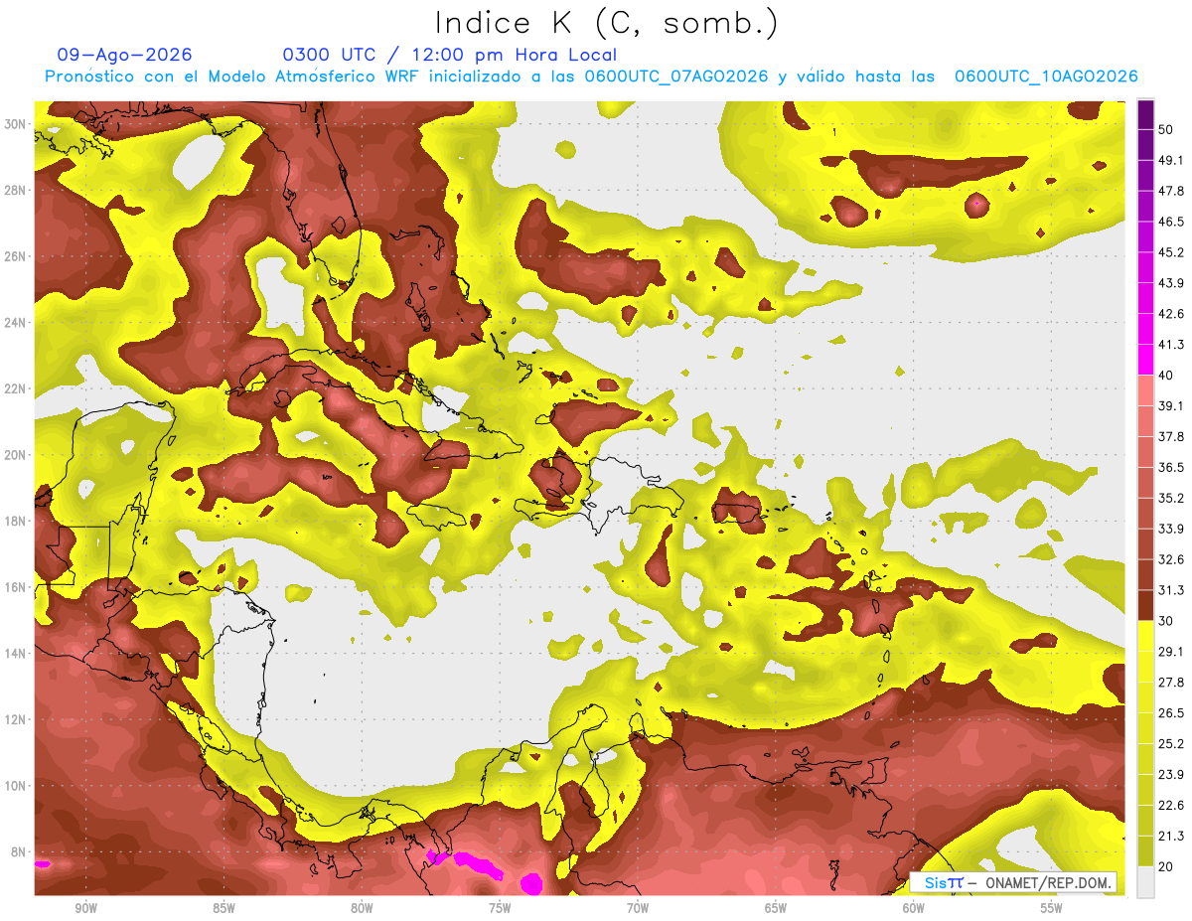Click the "18N" latitude label
The width and height of the screenshot is (1192, 921).
pos(17,522)
